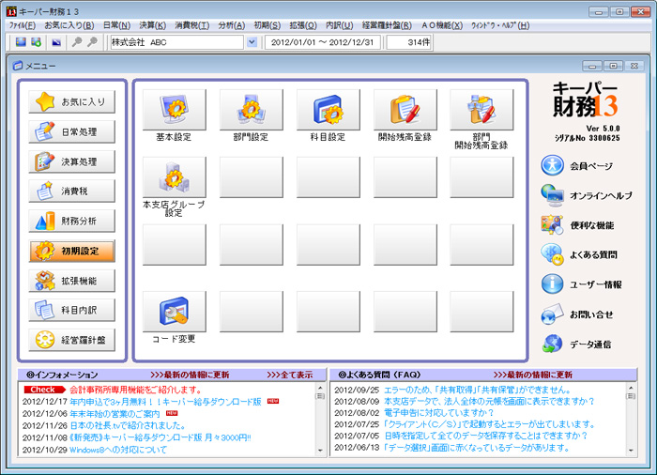Image resolution: width=657 pixels, height=475 pixels.
Task: Open 日本の社長.tvで紹介されました link
Action: 128,425
